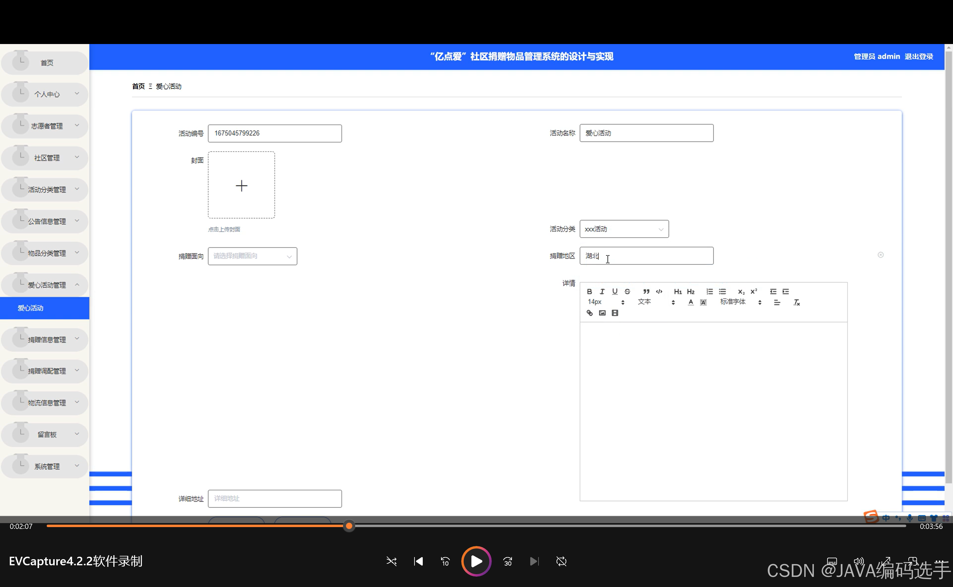Open the text background color picker
This screenshot has width=953, height=587.
coord(703,302)
